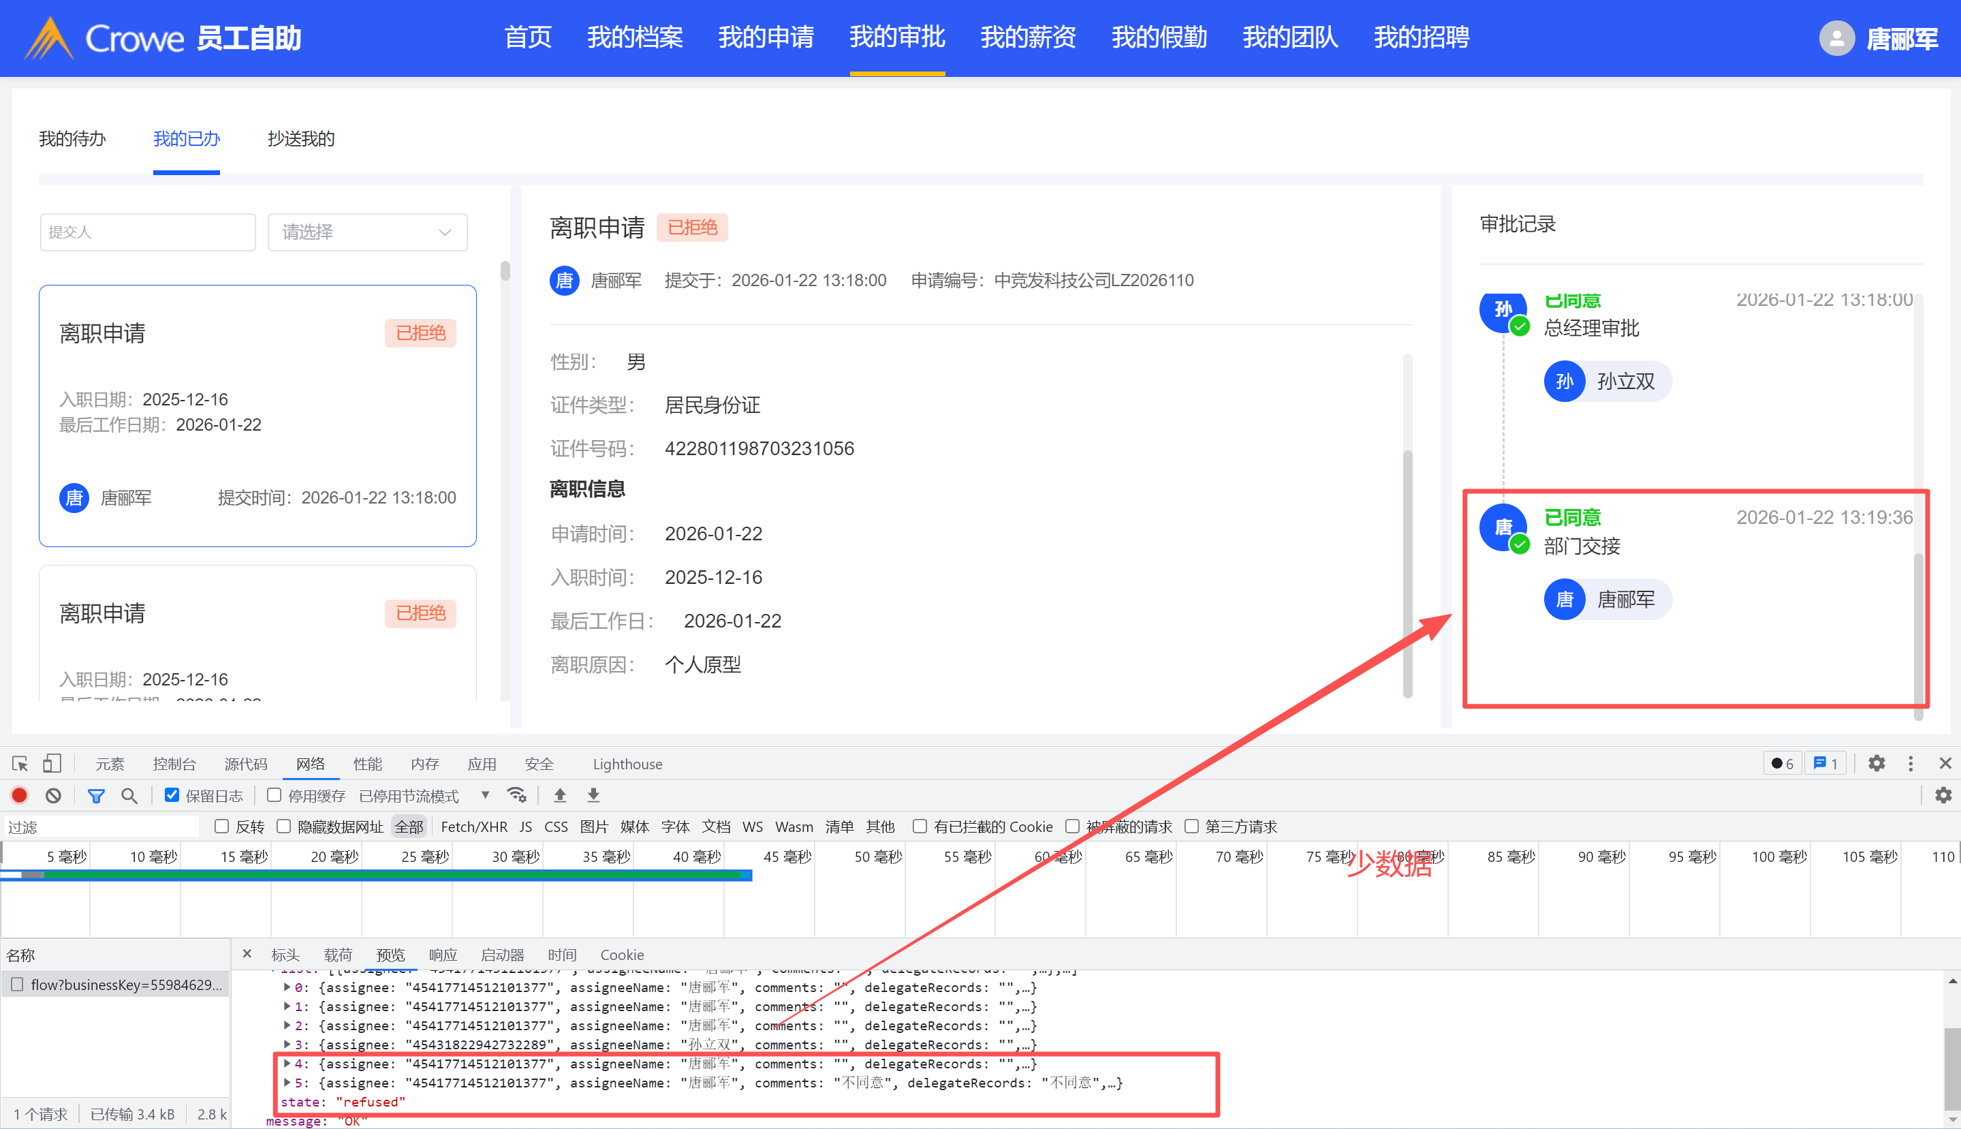This screenshot has height=1129, width=1961.
Task: Open the DevTools settings gear
Action: (1876, 764)
